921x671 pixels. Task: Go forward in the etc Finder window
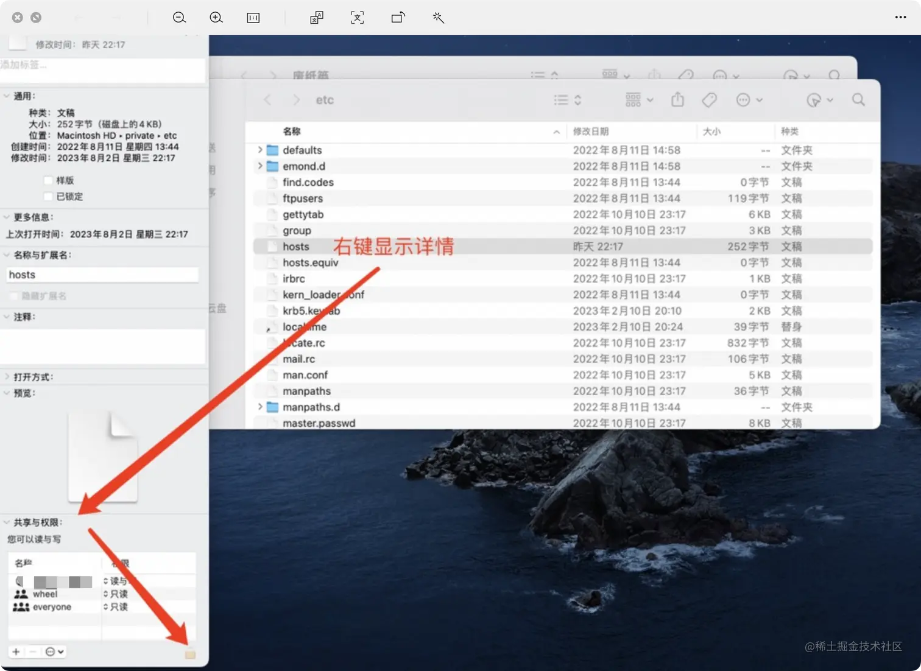296,100
